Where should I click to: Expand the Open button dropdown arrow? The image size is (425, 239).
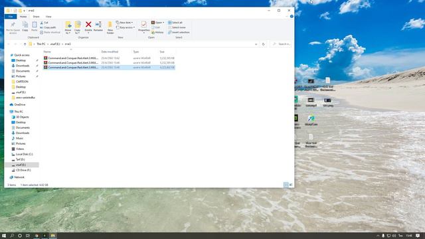pos(163,23)
